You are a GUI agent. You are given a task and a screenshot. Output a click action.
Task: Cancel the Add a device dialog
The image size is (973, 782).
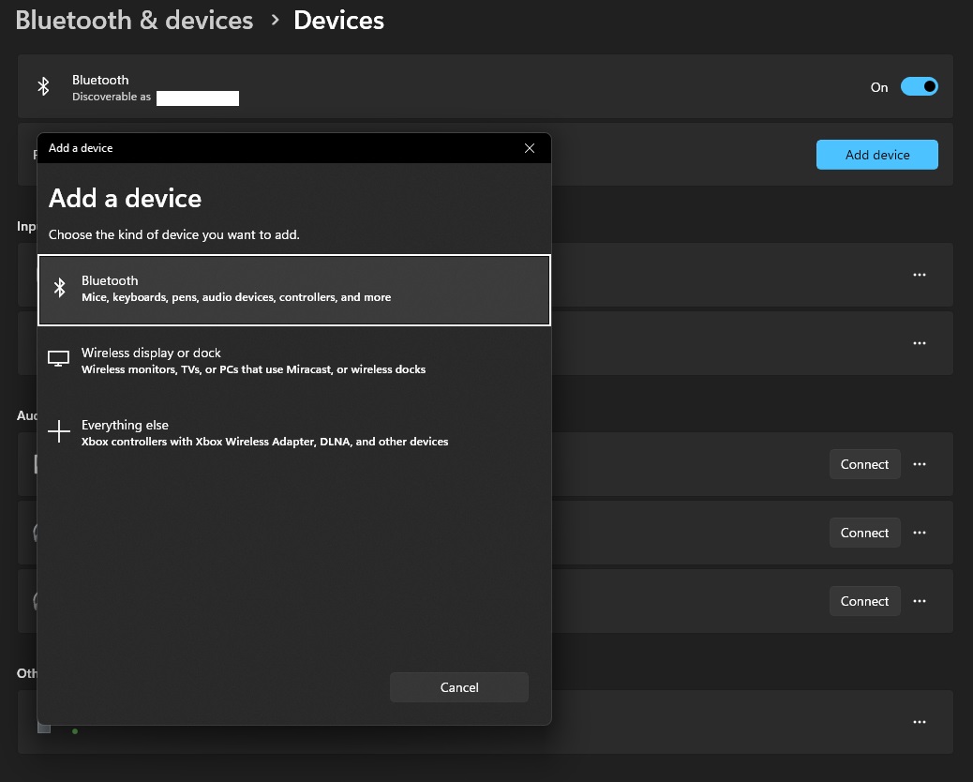[x=459, y=687]
